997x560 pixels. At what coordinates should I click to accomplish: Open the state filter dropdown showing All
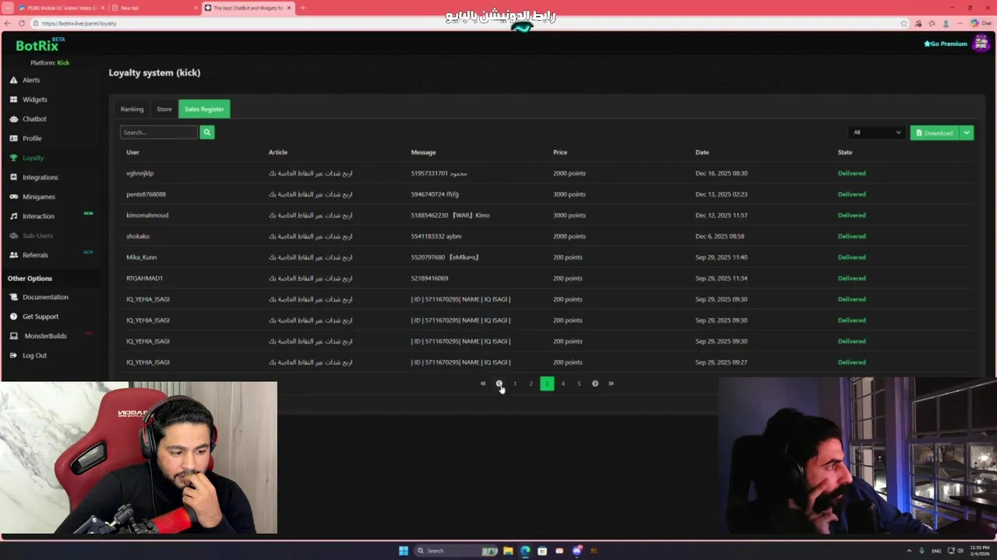876,133
